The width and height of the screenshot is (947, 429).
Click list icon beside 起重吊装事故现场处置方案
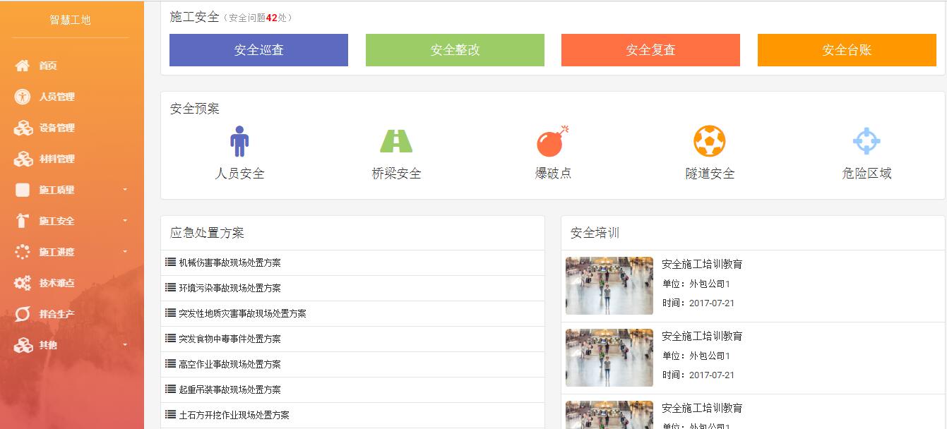pos(170,389)
